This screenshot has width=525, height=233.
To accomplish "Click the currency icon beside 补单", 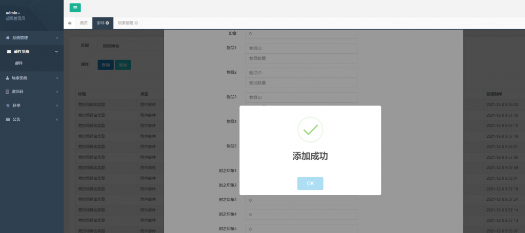I will (x=8, y=105).
